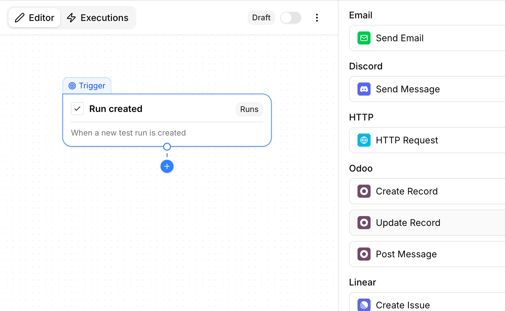
Task: Open the three-dot more options menu
Action: point(317,18)
